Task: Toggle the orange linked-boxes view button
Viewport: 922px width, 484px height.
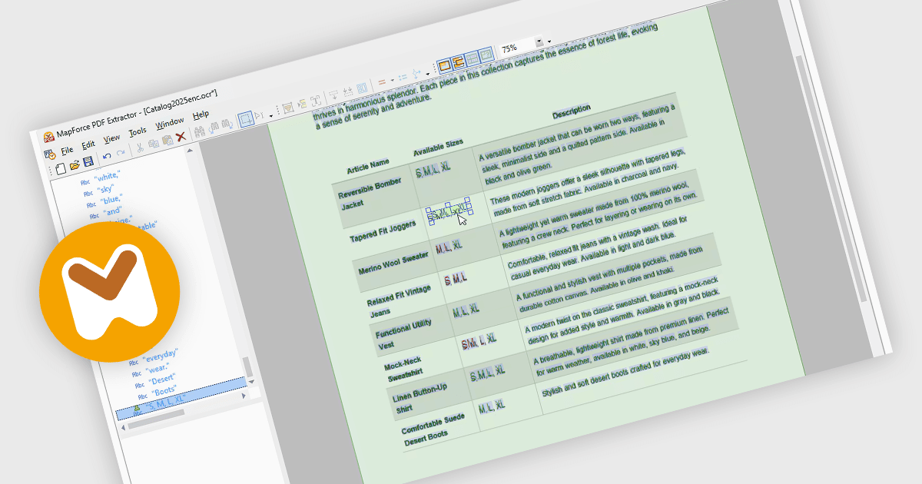Action: tap(458, 61)
